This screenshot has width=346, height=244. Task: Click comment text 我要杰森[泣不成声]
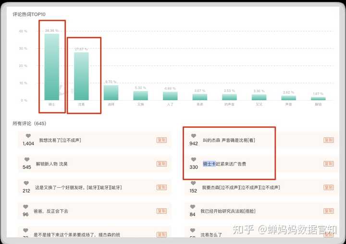tap(241, 187)
